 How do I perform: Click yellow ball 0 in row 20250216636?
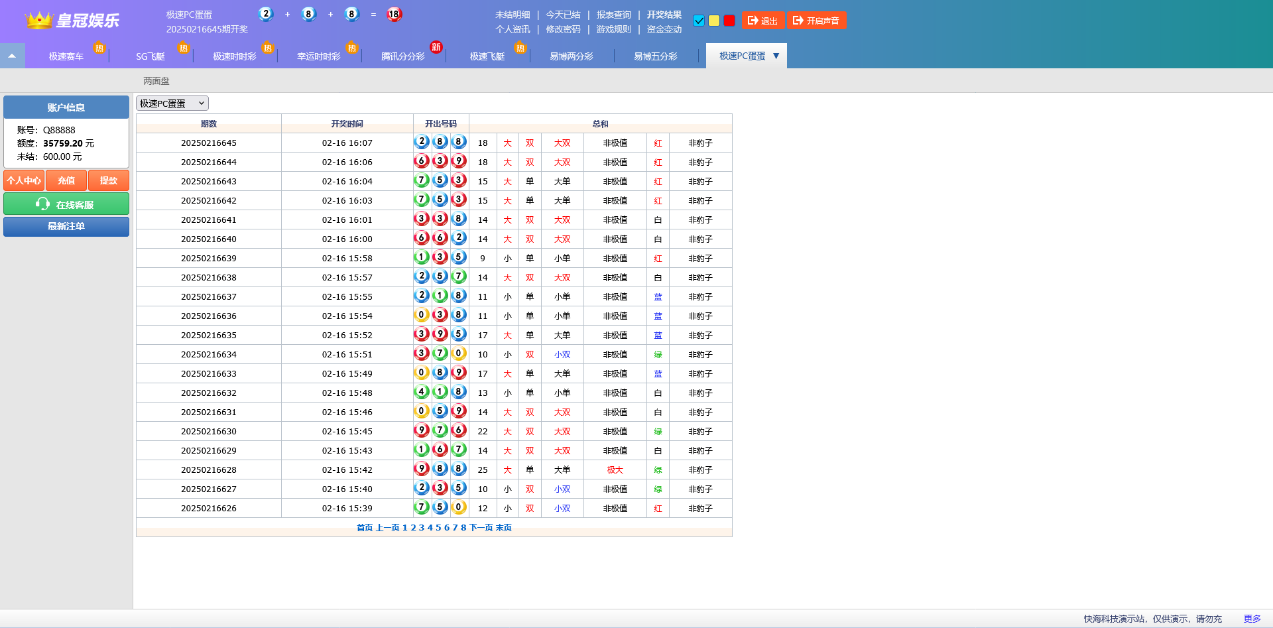[421, 315]
